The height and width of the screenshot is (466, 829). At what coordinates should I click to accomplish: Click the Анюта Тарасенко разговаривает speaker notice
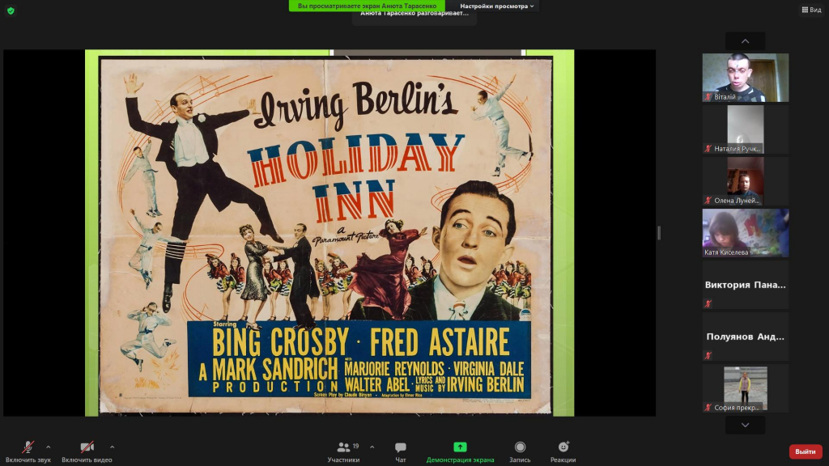tap(414, 15)
